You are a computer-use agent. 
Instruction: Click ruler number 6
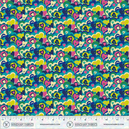63,120
